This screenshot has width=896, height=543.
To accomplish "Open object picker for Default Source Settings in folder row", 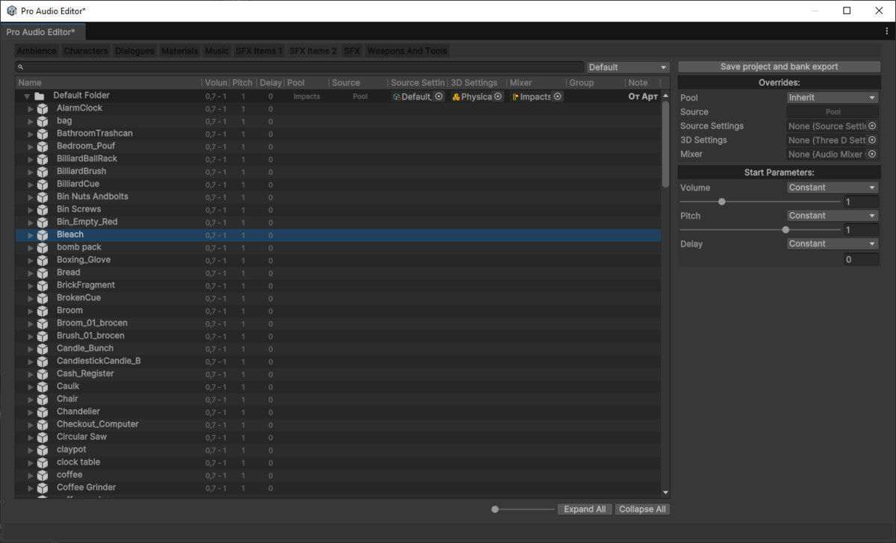I will (438, 96).
